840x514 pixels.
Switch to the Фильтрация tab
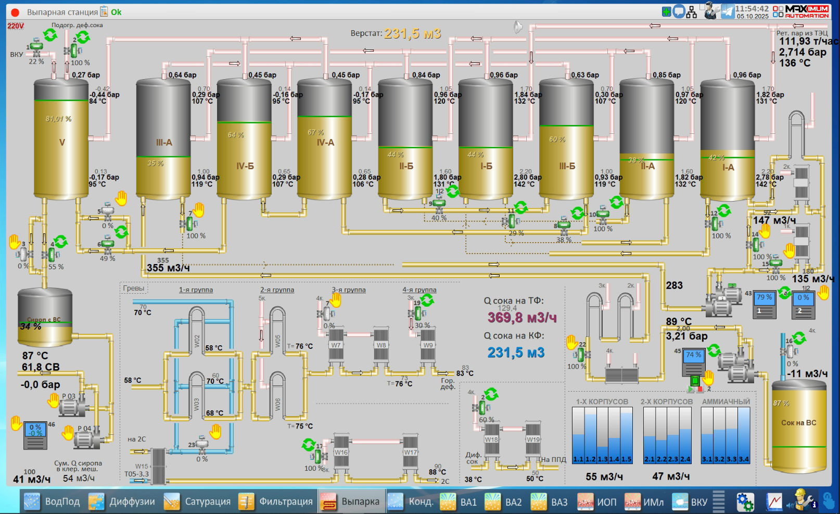pos(277,502)
